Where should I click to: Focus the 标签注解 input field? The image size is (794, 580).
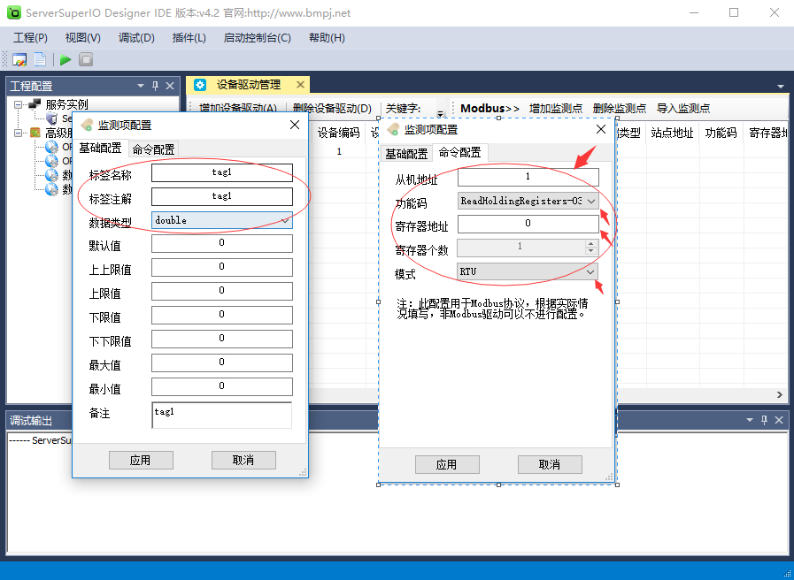click(x=222, y=196)
